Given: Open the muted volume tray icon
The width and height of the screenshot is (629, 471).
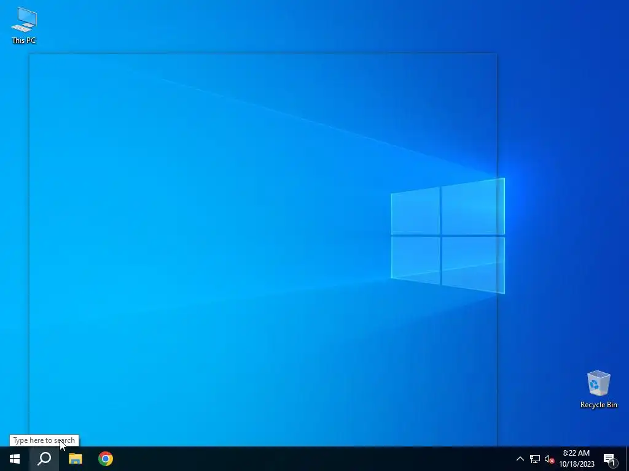Looking at the screenshot, I should [549, 459].
